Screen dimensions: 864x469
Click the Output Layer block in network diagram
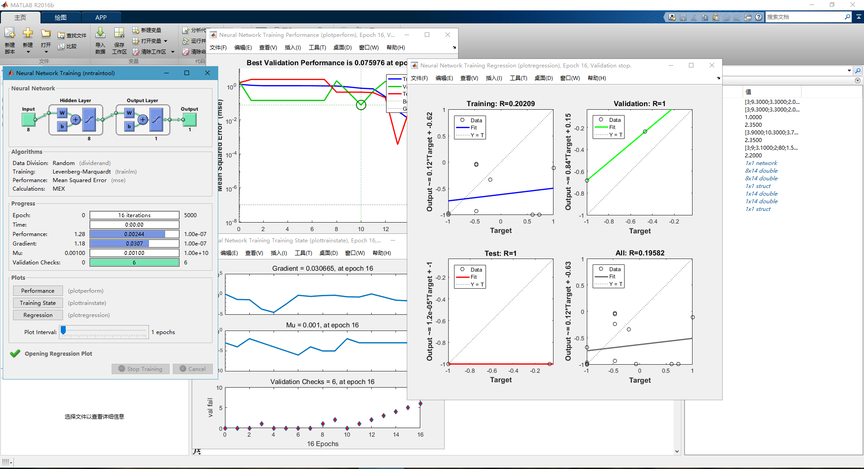(x=143, y=120)
